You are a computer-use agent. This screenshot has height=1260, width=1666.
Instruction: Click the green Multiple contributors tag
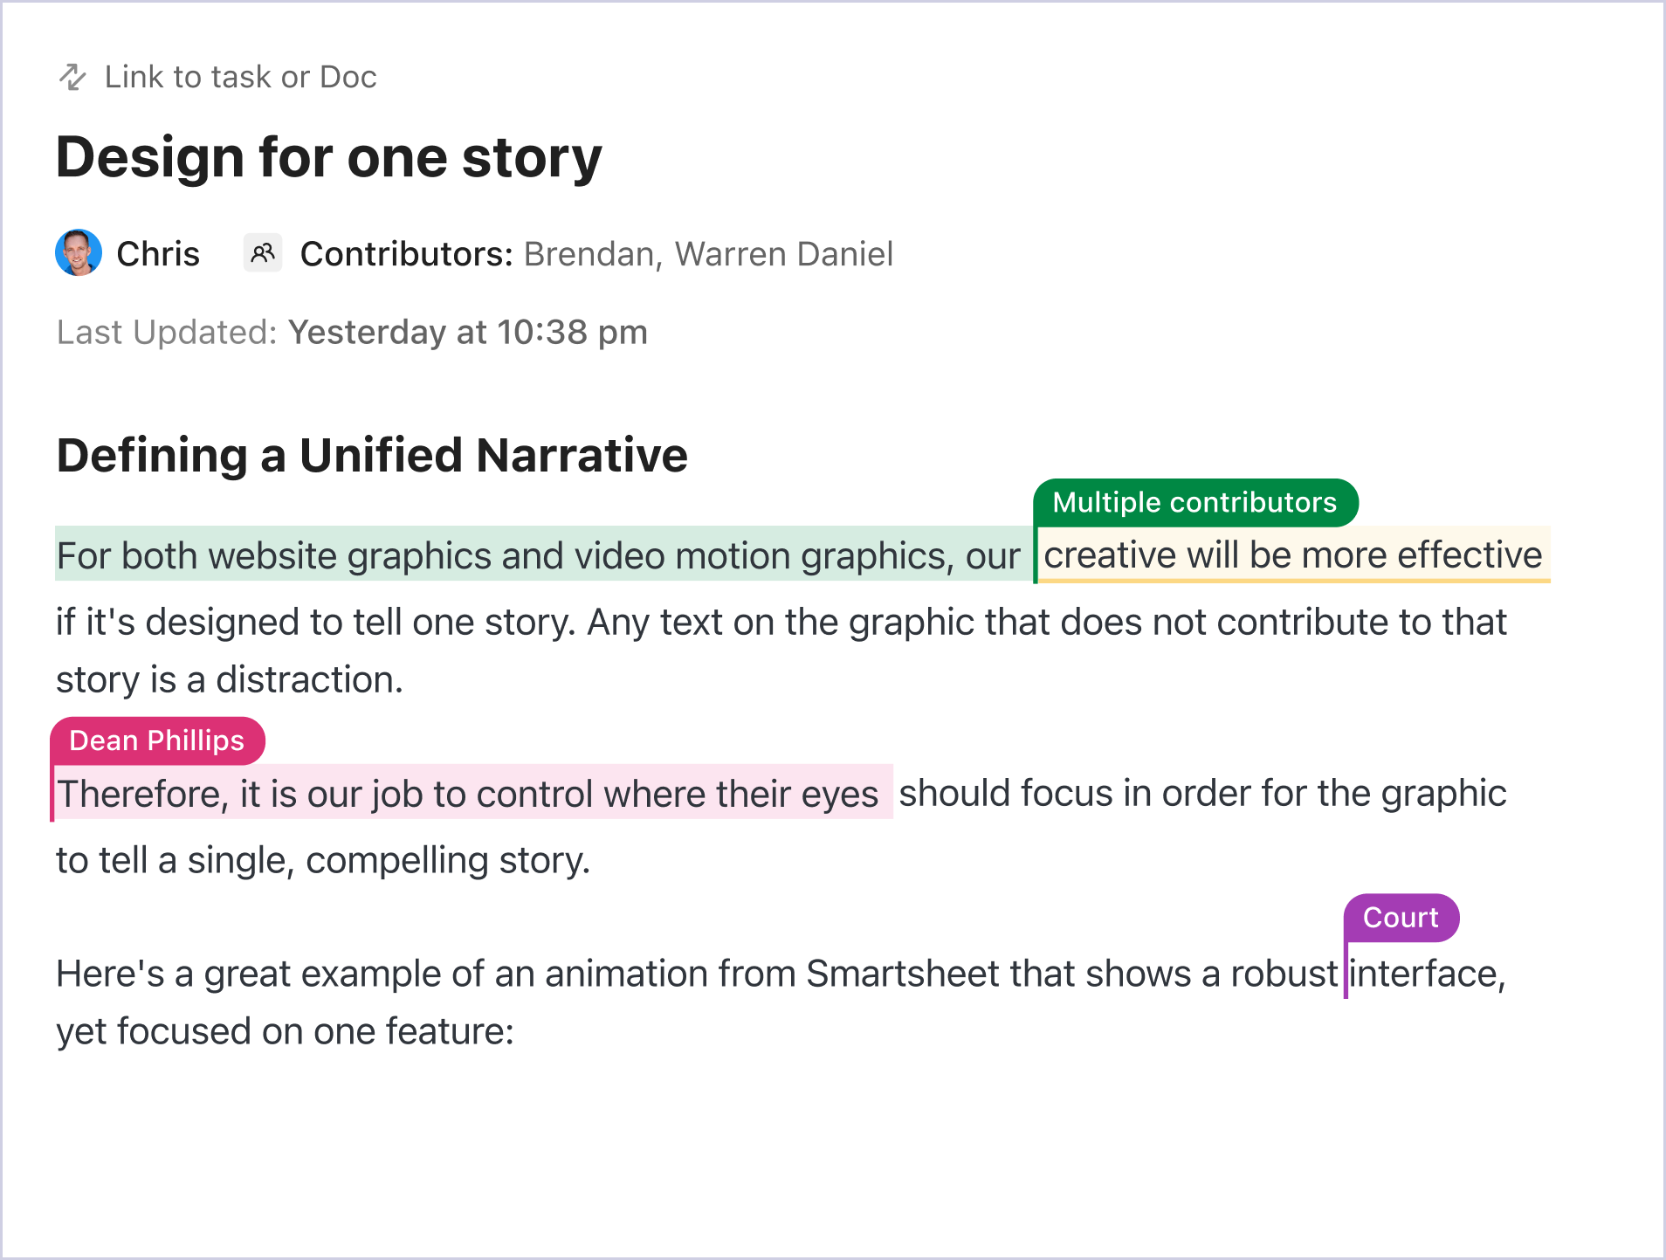(x=1195, y=502)
